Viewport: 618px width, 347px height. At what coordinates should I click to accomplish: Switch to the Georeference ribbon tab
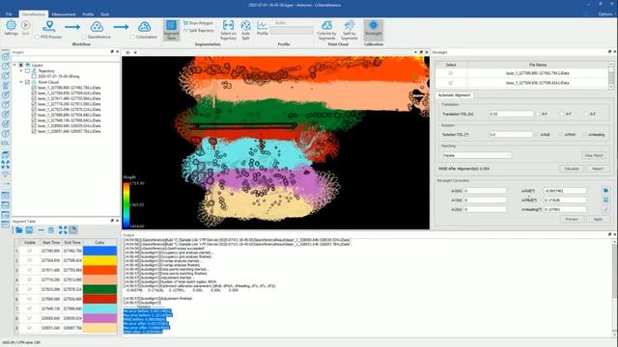34,14
